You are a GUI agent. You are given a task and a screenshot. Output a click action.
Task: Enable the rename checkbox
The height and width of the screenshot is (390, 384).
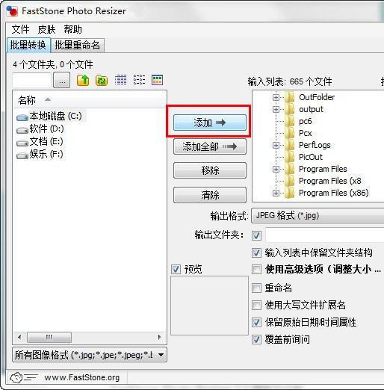(256, 288)
